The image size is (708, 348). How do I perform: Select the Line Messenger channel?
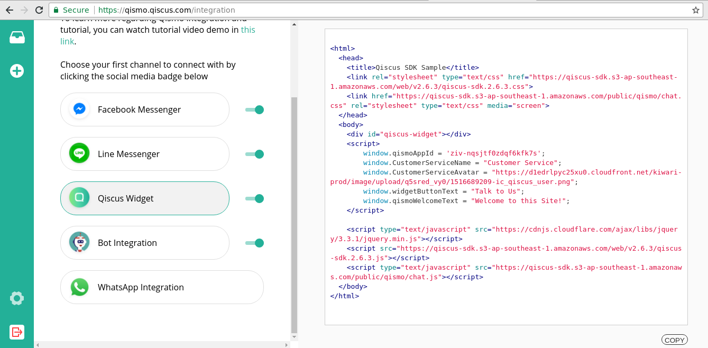145,154
